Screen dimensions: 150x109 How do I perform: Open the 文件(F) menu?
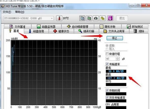pyautogui.click(x=7, y=12)
